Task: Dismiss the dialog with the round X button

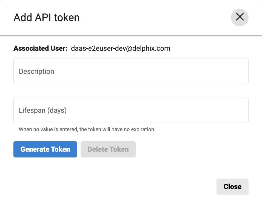Action: point(240,17)
